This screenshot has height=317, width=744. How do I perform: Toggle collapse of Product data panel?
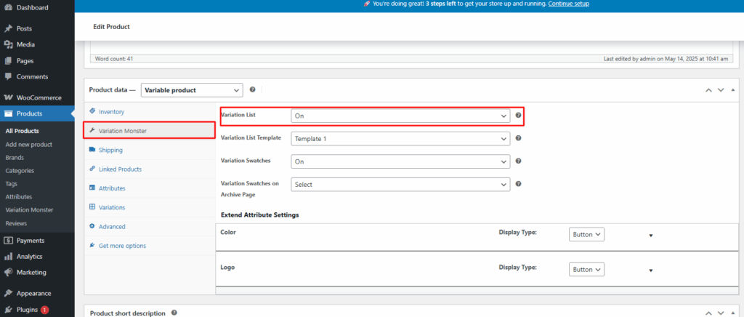point(733,90)
